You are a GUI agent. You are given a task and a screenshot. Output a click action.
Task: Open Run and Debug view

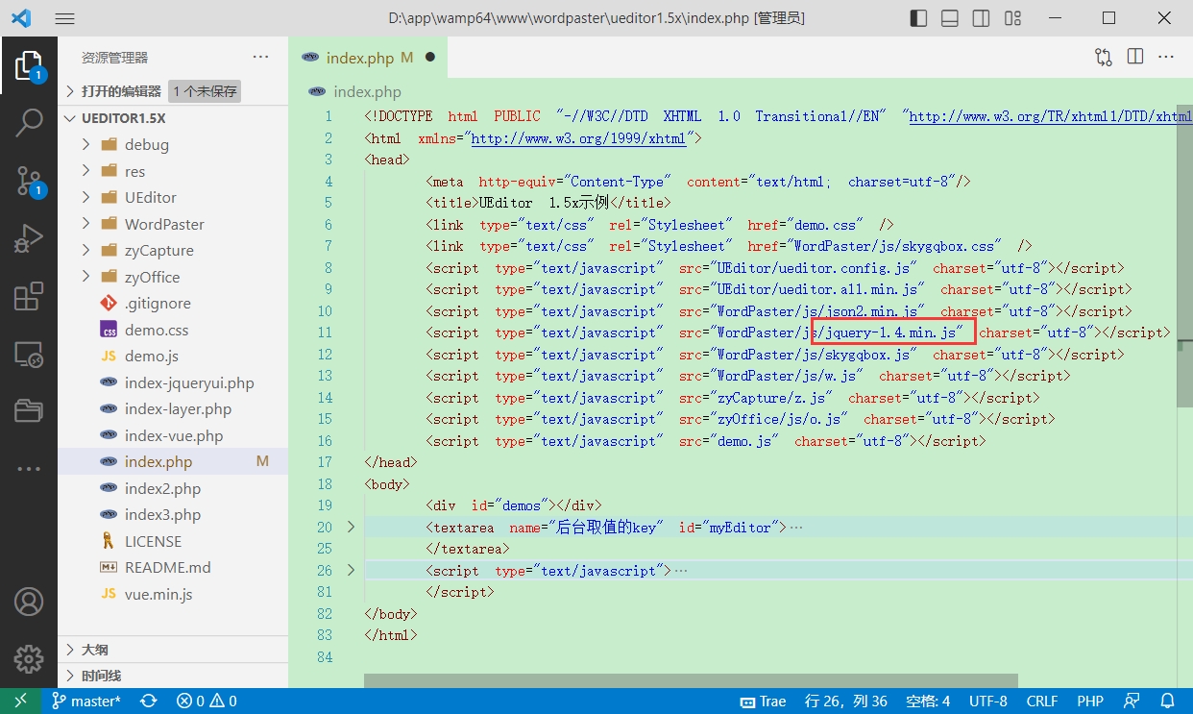[x=29, y=238]
